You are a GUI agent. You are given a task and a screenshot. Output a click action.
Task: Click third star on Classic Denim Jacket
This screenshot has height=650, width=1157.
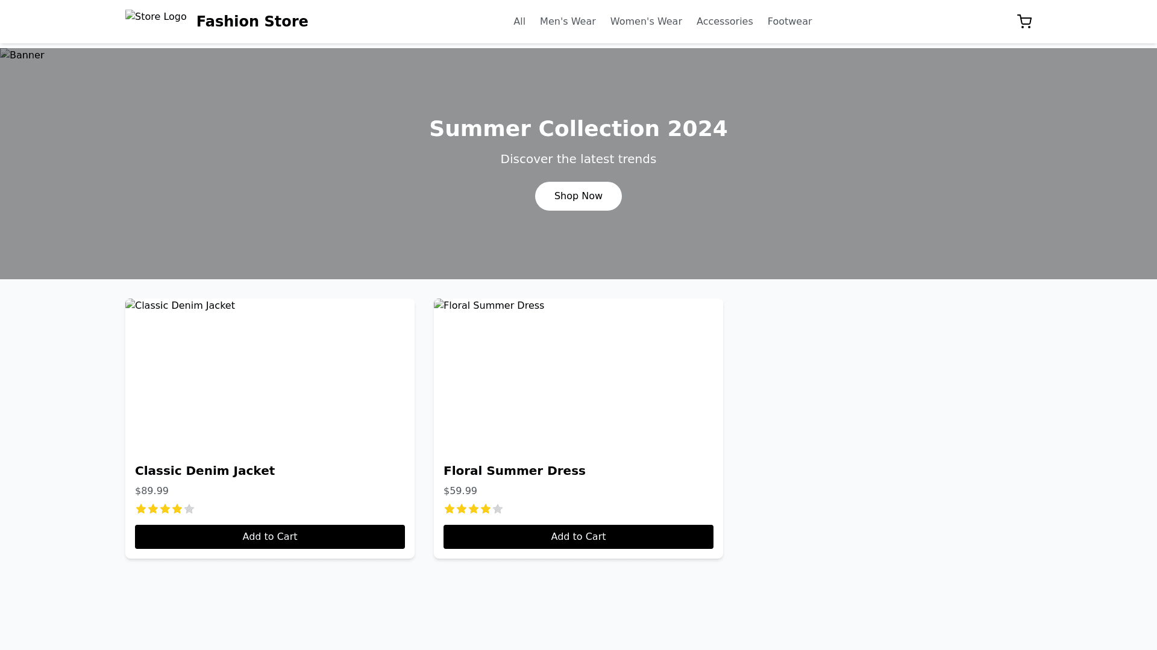point(165,509)
